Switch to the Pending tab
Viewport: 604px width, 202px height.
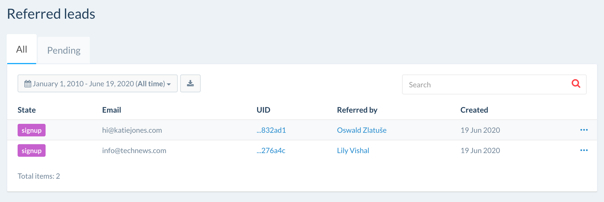pyautogui.click(x=64, y=50)
